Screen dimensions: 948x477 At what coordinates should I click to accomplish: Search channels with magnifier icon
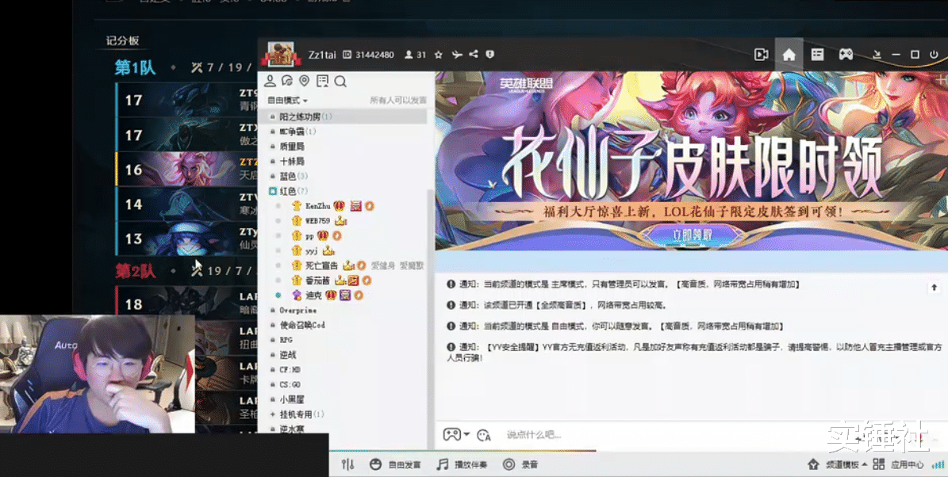[x=340, y=81]
